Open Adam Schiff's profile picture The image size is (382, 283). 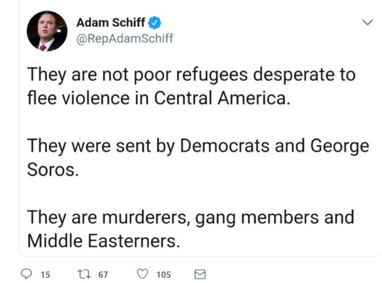point(47,31)
